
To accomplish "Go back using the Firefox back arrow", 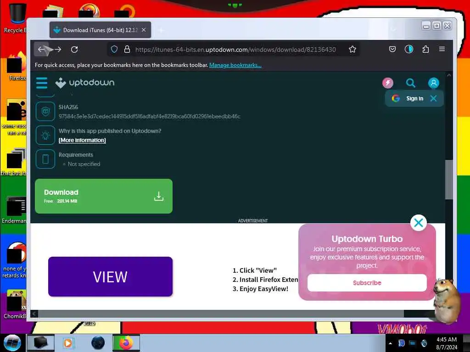I will [x=41, y=49].
